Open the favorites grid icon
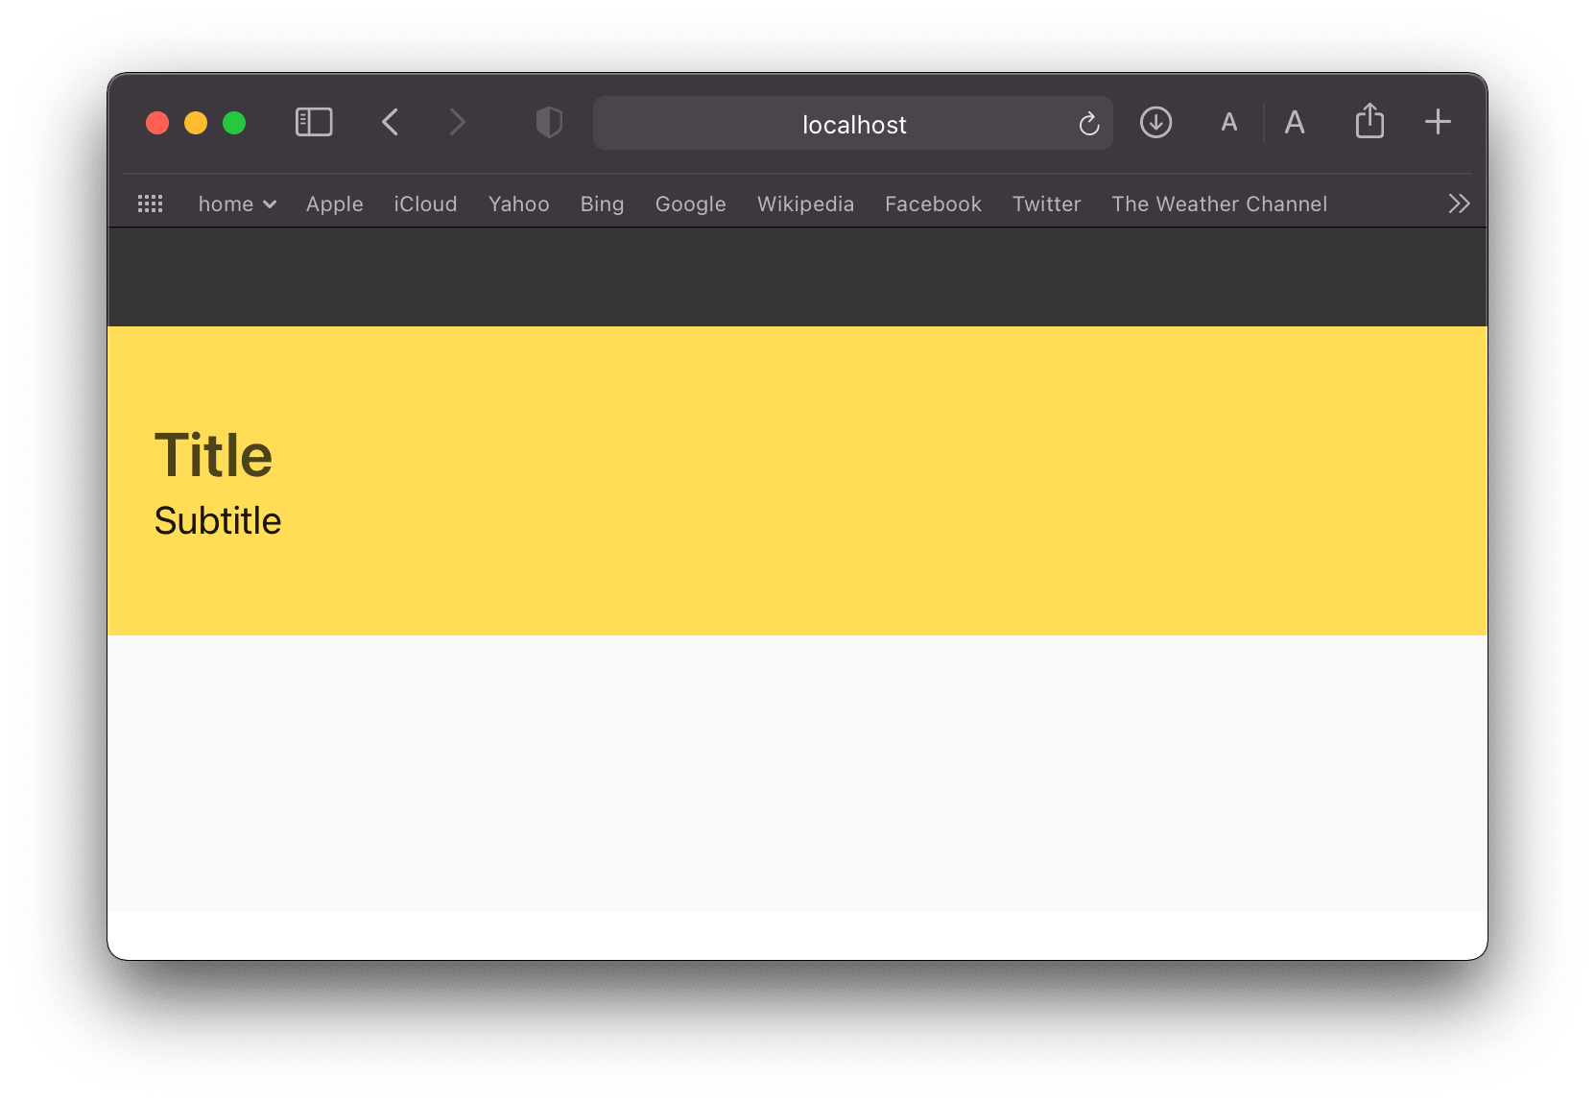Viewport: 1595px width, 1102px height. 151,204
